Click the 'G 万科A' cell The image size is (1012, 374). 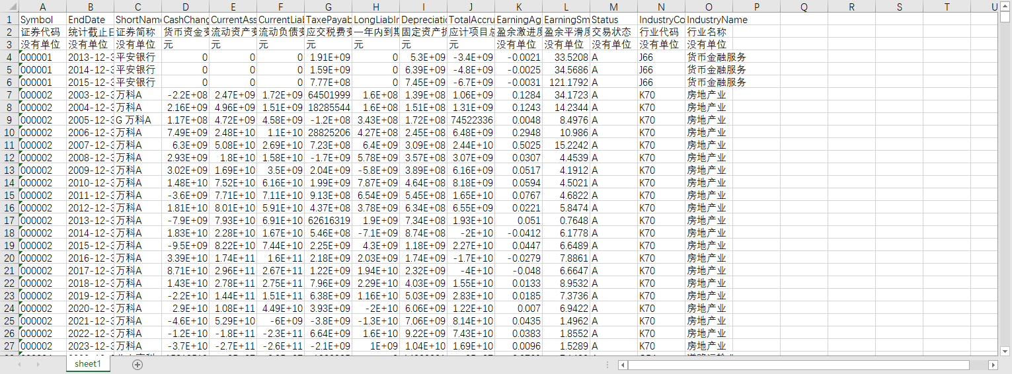[x=137, y=120]
